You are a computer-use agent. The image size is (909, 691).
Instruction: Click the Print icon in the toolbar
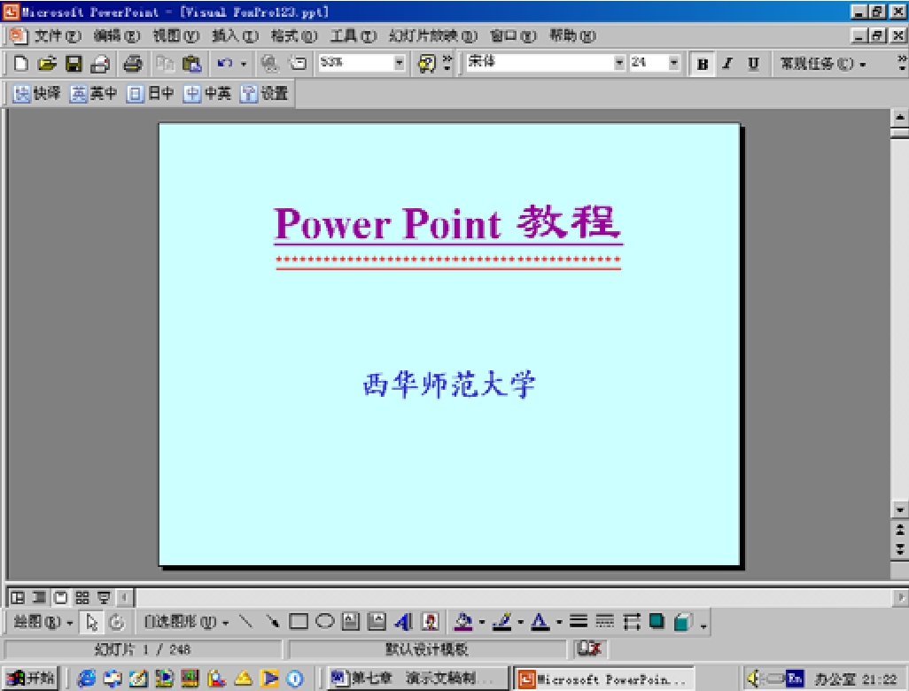coord(133,63)
